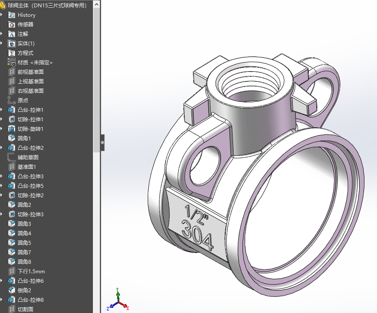Click the panel collapse handle on splitter

(102, 142)
